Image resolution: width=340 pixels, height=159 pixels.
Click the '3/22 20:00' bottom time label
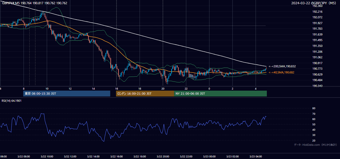tap(163, 156)
